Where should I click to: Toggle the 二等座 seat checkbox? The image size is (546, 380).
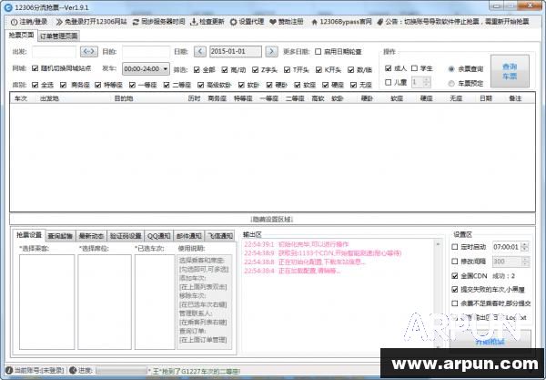click(x=167, y=85)
